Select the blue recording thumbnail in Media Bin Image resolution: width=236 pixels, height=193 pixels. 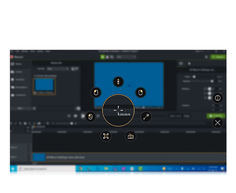click(44, 85)
